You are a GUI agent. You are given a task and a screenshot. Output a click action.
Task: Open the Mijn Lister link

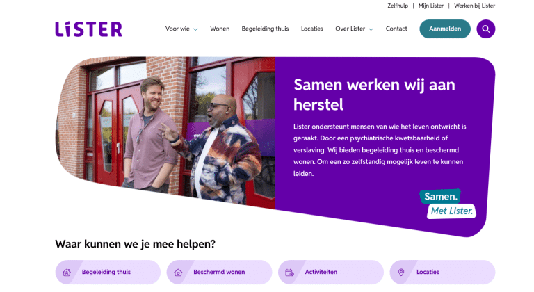click(x=431, y=6)
